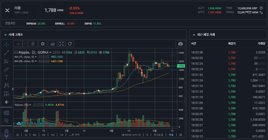Click the back arrow in drawing toolbar
The image size is (268, 140).
coord(6,102)
